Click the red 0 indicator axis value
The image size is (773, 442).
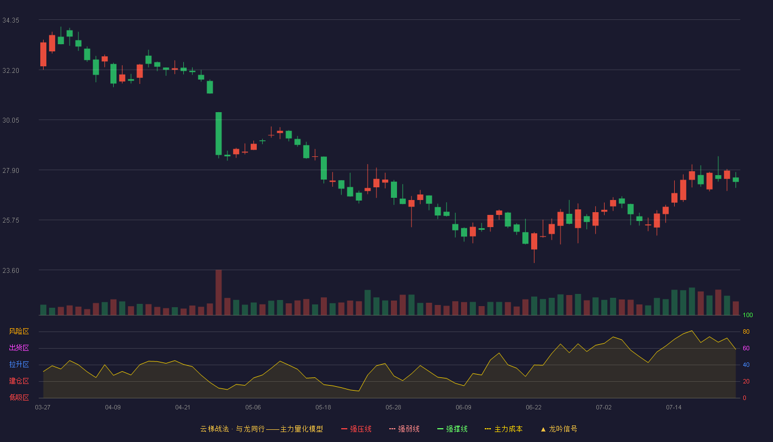[x=744, y=398]
